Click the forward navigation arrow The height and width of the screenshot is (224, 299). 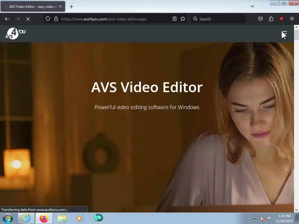point(18,19)
